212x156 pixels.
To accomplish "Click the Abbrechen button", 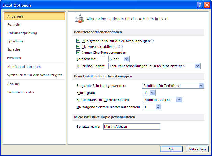I will pos(197,149).
